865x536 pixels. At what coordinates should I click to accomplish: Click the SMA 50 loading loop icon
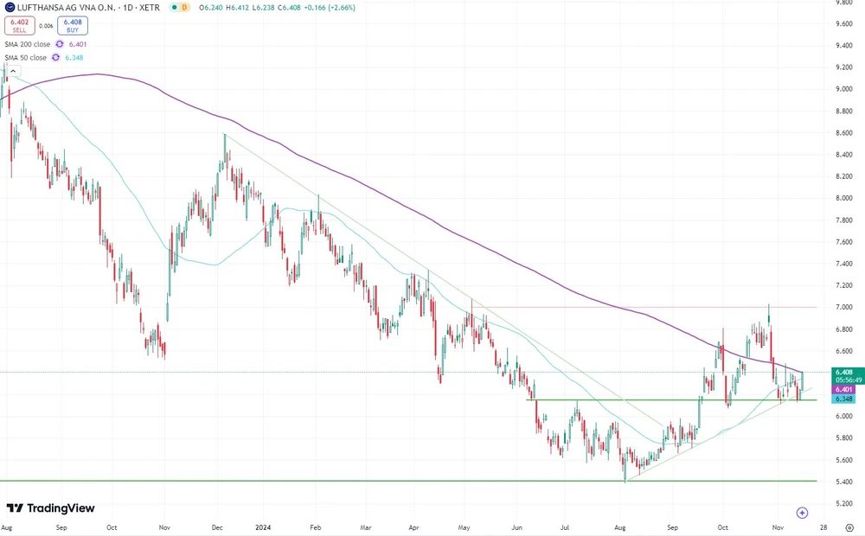(x=55, y=57)
